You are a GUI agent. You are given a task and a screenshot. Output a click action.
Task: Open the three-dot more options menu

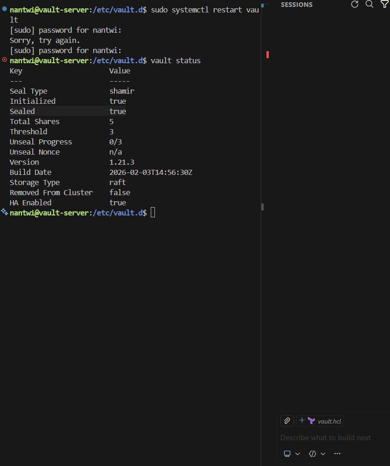pyautogui.click(x=337, y=454)
